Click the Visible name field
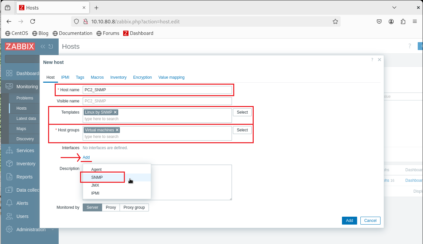This screenshot has height=244, width=423. 157,101
